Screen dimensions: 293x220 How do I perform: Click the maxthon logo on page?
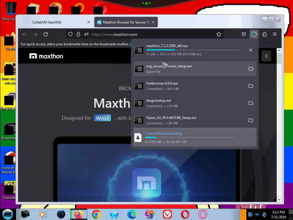coord(46,56)
